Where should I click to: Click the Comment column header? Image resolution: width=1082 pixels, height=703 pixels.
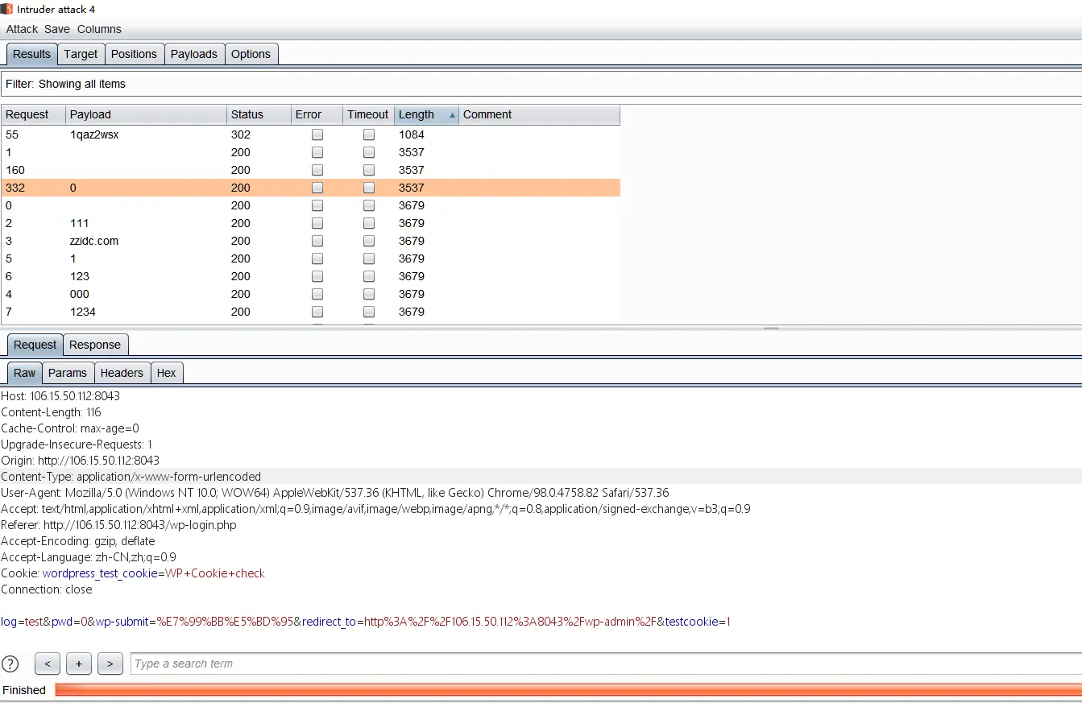coord(540,114)
